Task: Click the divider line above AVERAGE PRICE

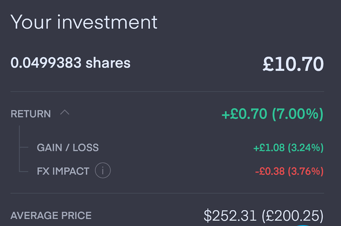Action: pyautogui.click(x=167, y=193)
